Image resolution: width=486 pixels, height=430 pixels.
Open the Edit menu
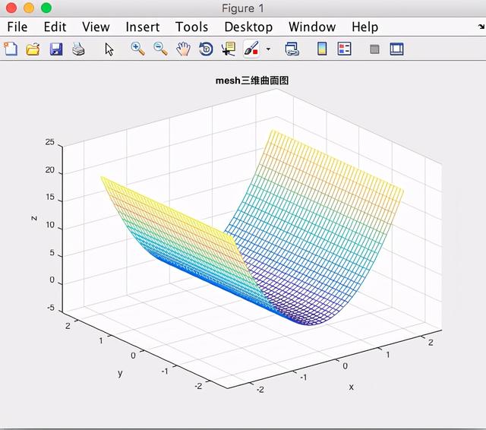(x=55, y=27)
